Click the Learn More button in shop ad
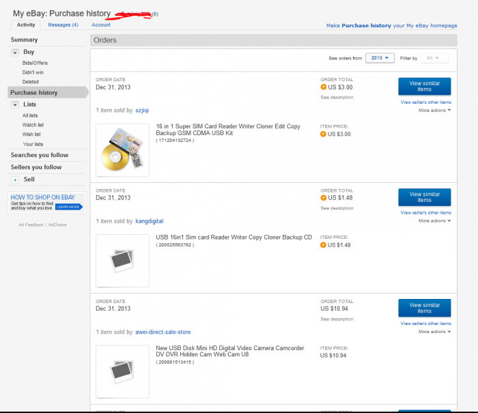Viewport: 478px width, 413px height. point(68,206)
